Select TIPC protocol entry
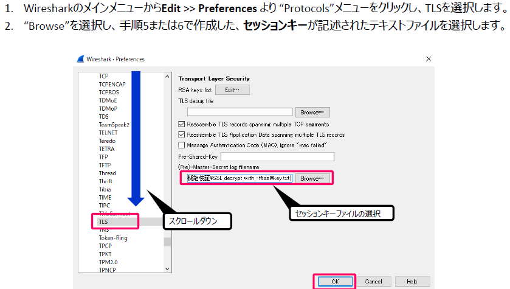The image size is (510, 289). pyautogui.click(x=105, y=206)
